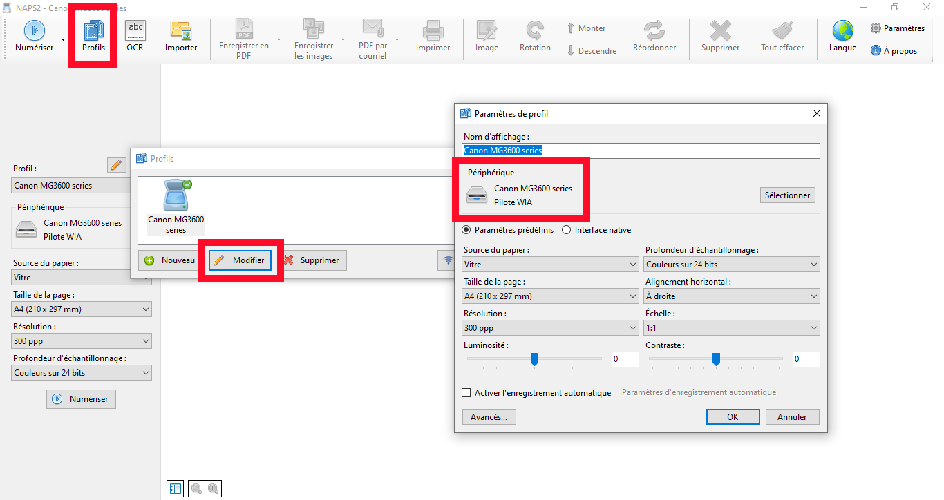944x500 pixels.
Task: Open the Profondeur d'échantillonnage dropdown in dialog
Action: (x=732, y=265)
